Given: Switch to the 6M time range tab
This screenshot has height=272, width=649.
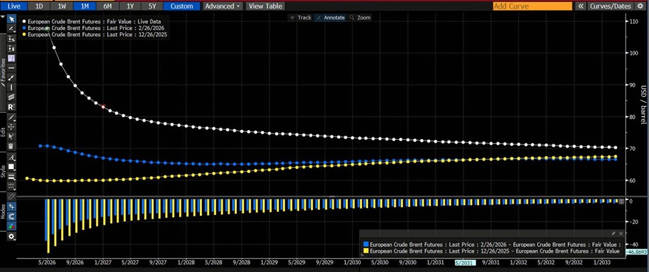Looking at the screenshot, I should (106, 6).
